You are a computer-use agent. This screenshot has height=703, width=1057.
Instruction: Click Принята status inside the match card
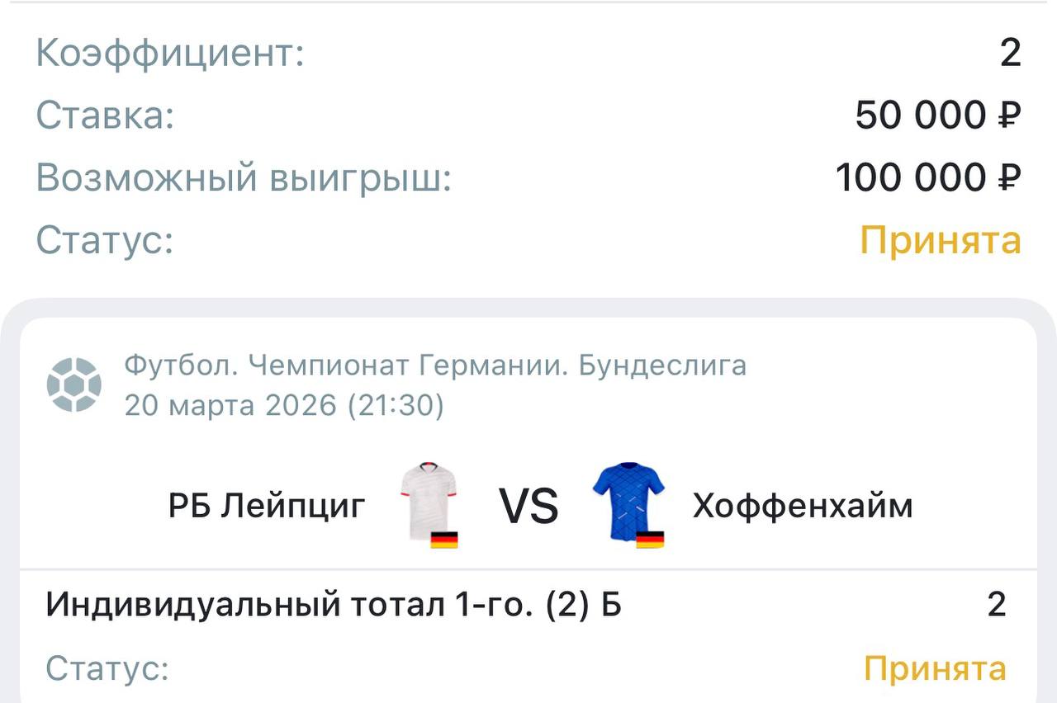pos(935,668)
